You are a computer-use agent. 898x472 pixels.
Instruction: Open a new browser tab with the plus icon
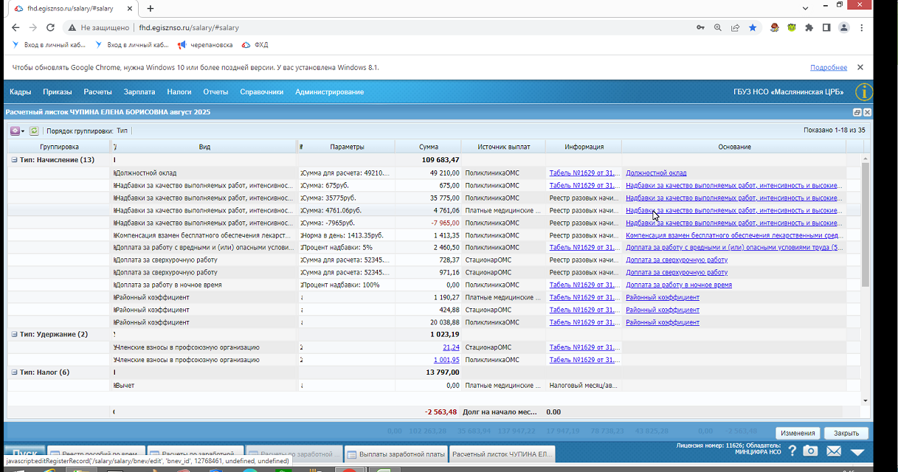click(151, 8)
